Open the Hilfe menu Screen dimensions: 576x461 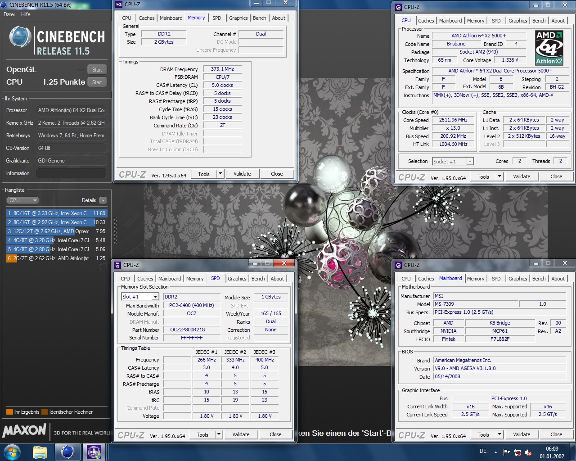[26, 14]
